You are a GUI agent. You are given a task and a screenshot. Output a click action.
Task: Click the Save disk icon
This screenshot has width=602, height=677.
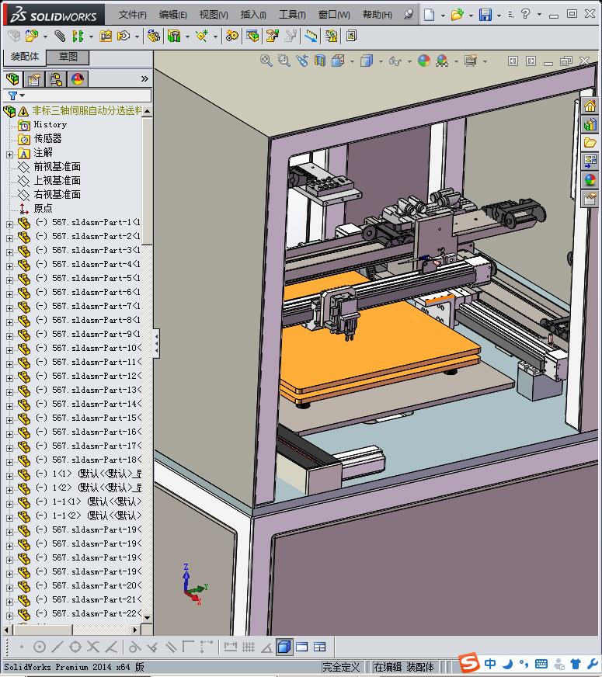tap(485, 15)
